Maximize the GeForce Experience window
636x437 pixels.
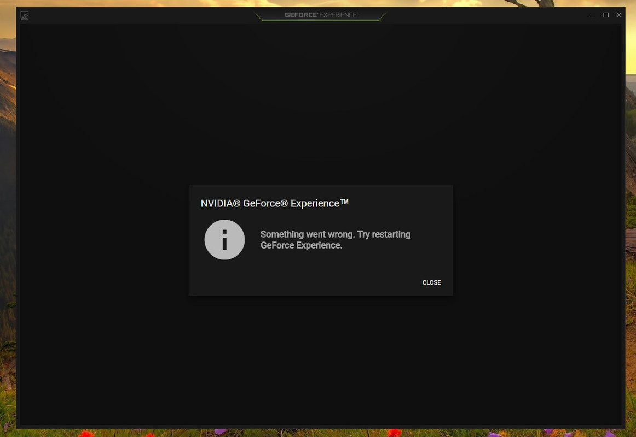[606, 15]
